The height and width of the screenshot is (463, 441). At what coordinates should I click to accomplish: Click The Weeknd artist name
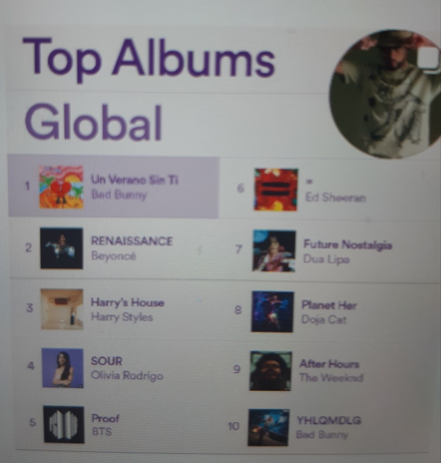(x=331, y=378)
